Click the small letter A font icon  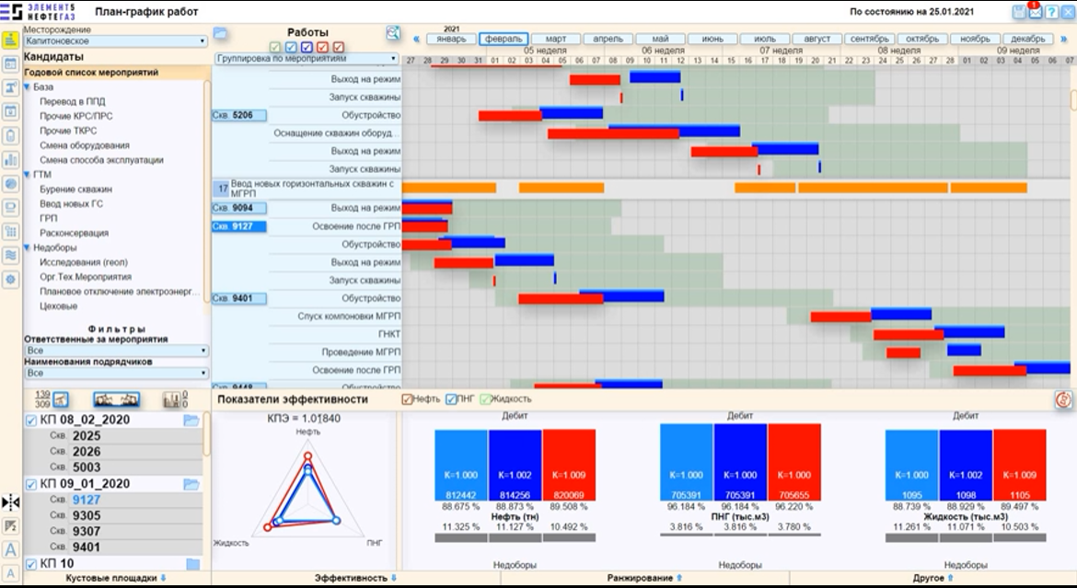click(x=10, y=573)
